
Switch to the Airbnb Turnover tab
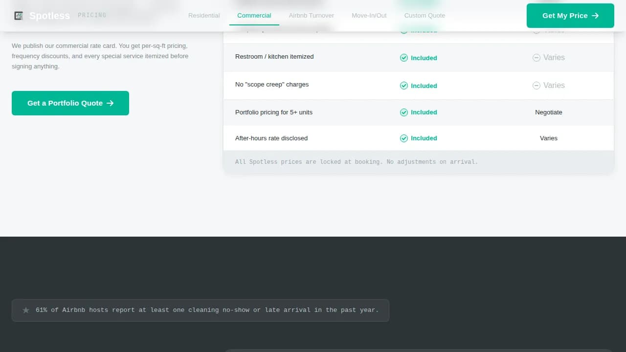pos(311,15)
